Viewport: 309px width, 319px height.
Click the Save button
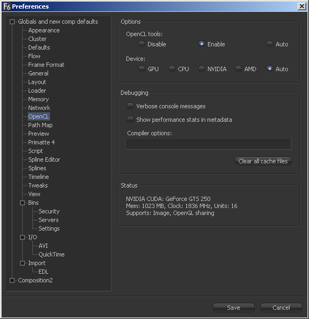pyautogui.click(x=234, y=308)
